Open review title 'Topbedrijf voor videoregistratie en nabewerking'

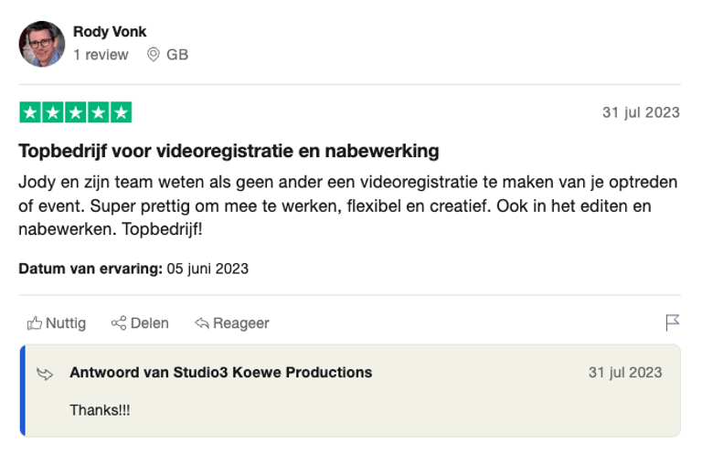[x=229, y=150]
